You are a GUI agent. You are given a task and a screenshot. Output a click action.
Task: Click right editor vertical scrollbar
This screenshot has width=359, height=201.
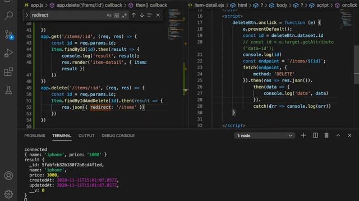(x=357, y=65)
